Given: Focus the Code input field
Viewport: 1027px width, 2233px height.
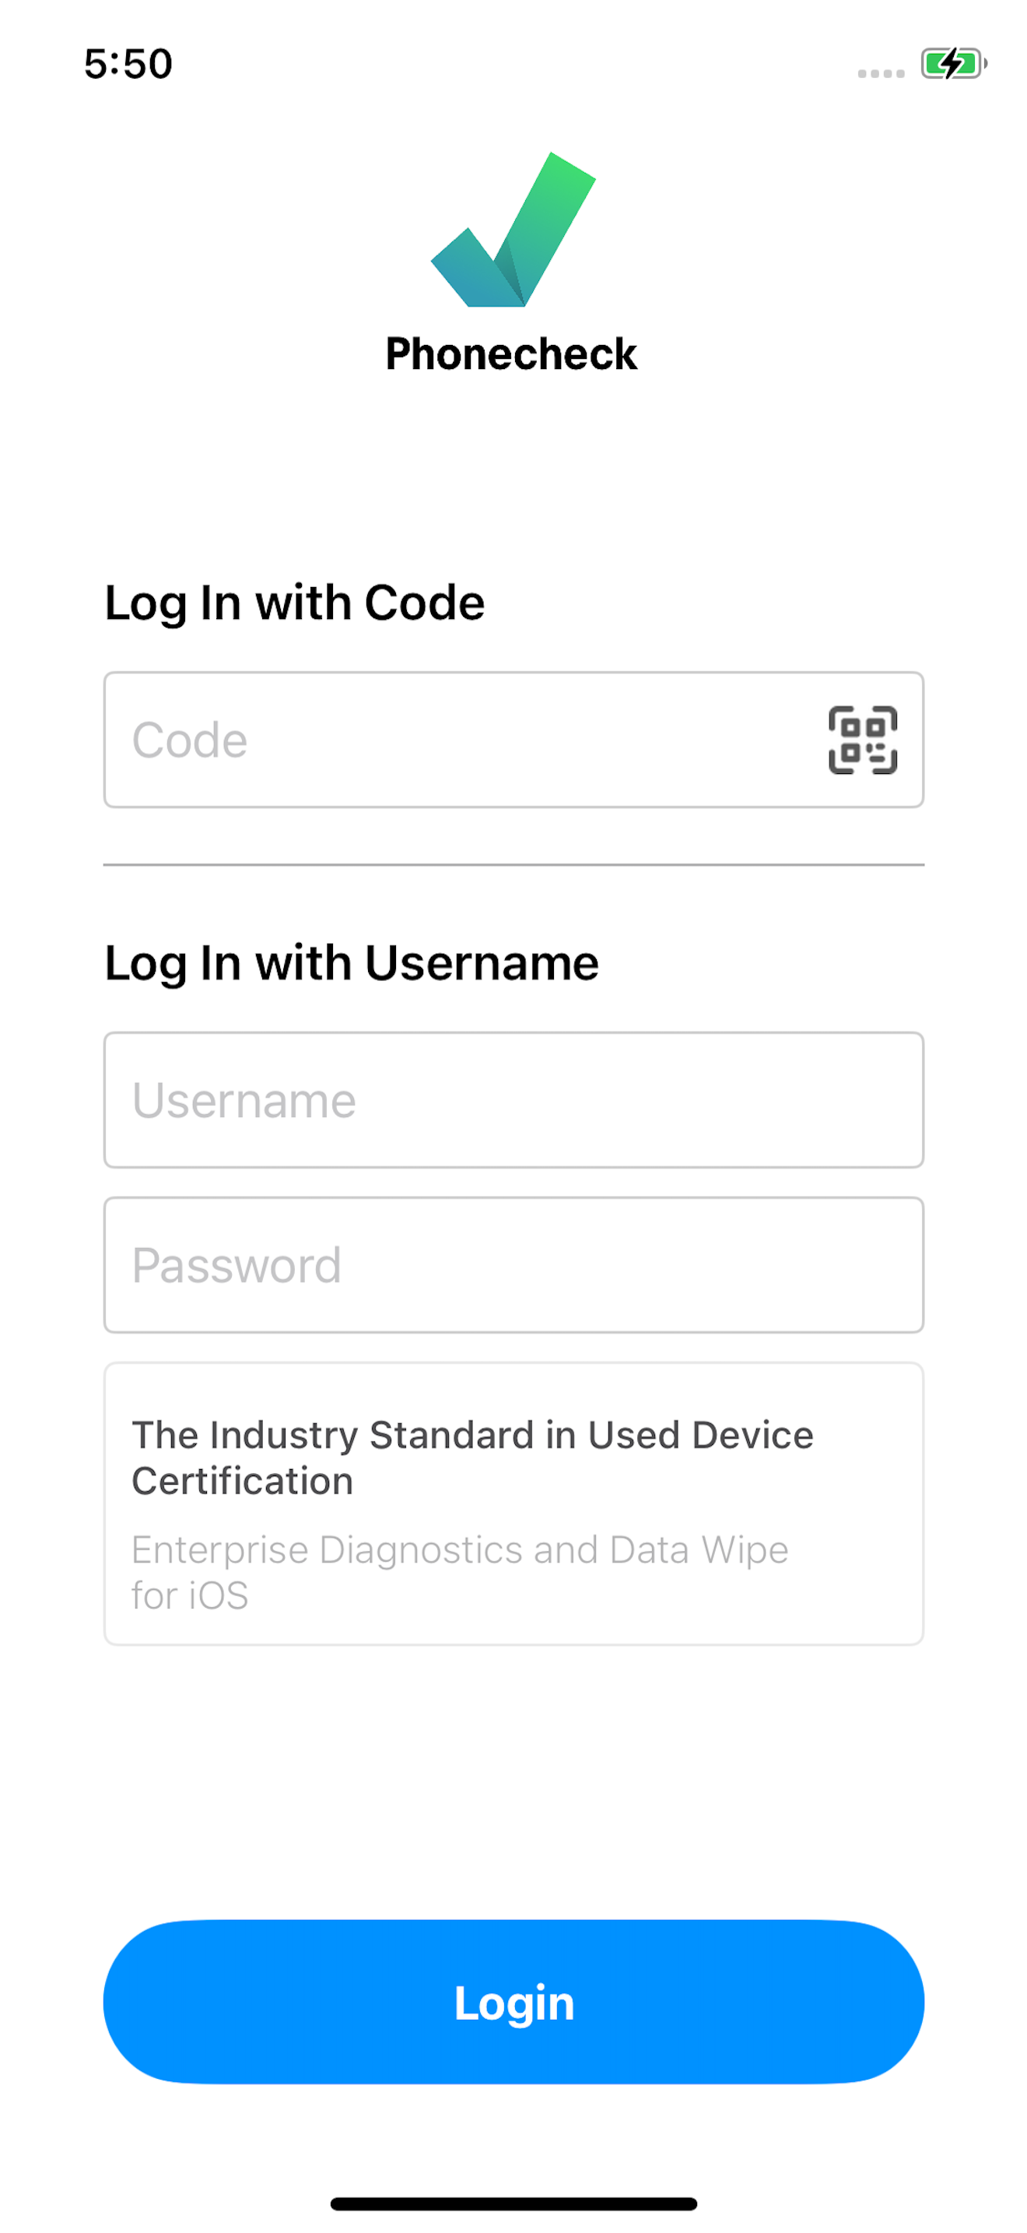Looking at the screenshot, I should coord(513,740).
